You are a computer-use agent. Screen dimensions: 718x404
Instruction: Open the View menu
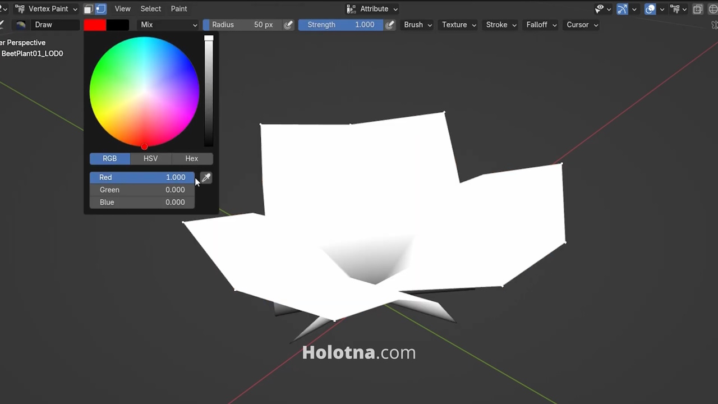tap(122, 9)
